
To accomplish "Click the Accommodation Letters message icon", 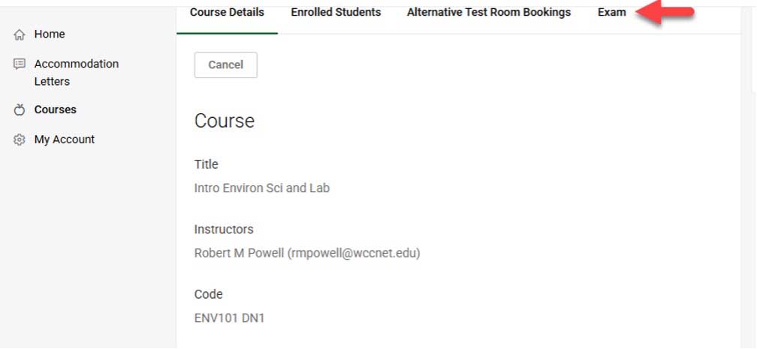I will coord(20,65).
